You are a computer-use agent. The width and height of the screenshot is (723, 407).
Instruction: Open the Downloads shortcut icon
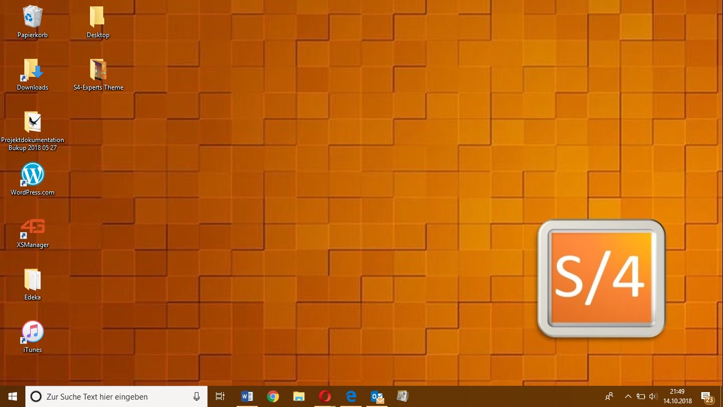(32, 70)
